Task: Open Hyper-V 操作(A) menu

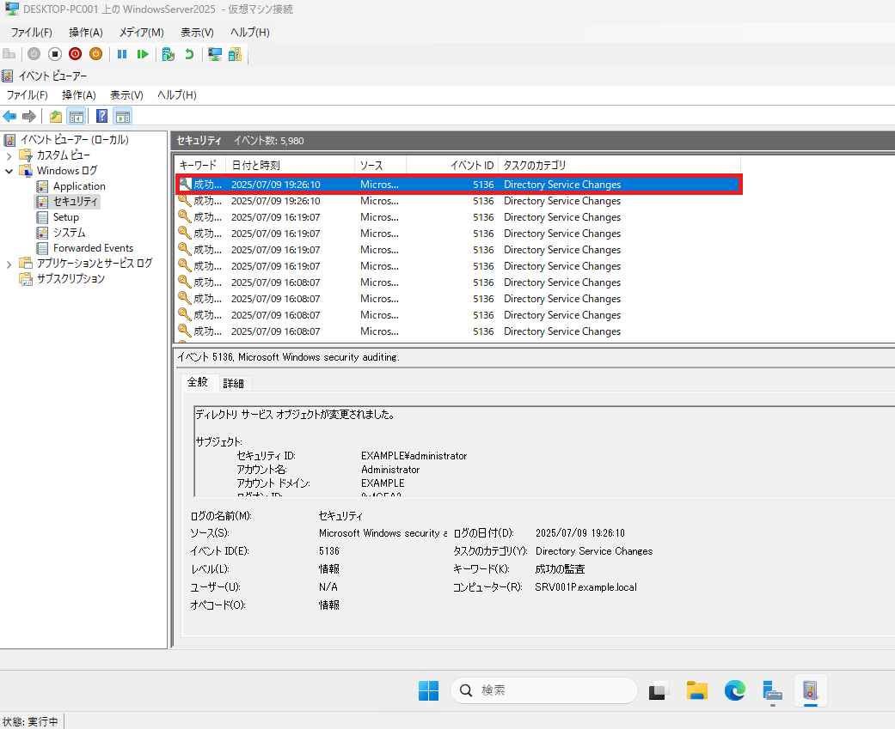Action: point(86,33)
